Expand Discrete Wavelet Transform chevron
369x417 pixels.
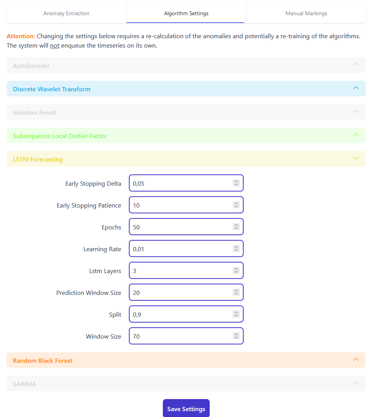coord(355,88)
